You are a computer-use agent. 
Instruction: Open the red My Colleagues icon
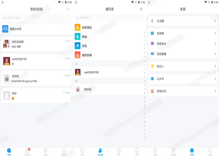coord(78,55)
